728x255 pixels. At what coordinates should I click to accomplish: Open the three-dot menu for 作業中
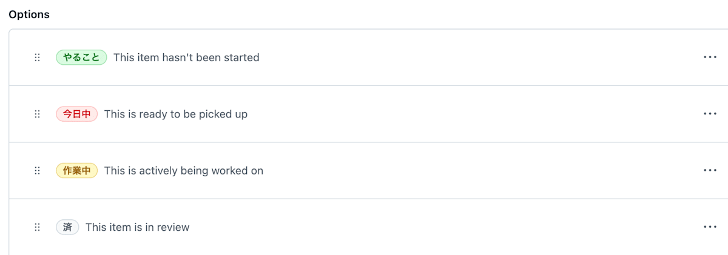(710, 171)
